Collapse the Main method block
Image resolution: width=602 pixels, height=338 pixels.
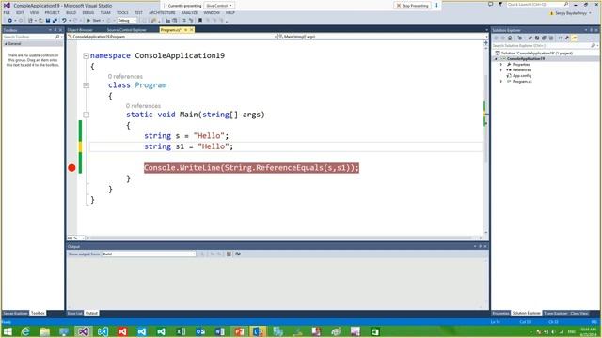pyautogui.click(x=86, y=115)
